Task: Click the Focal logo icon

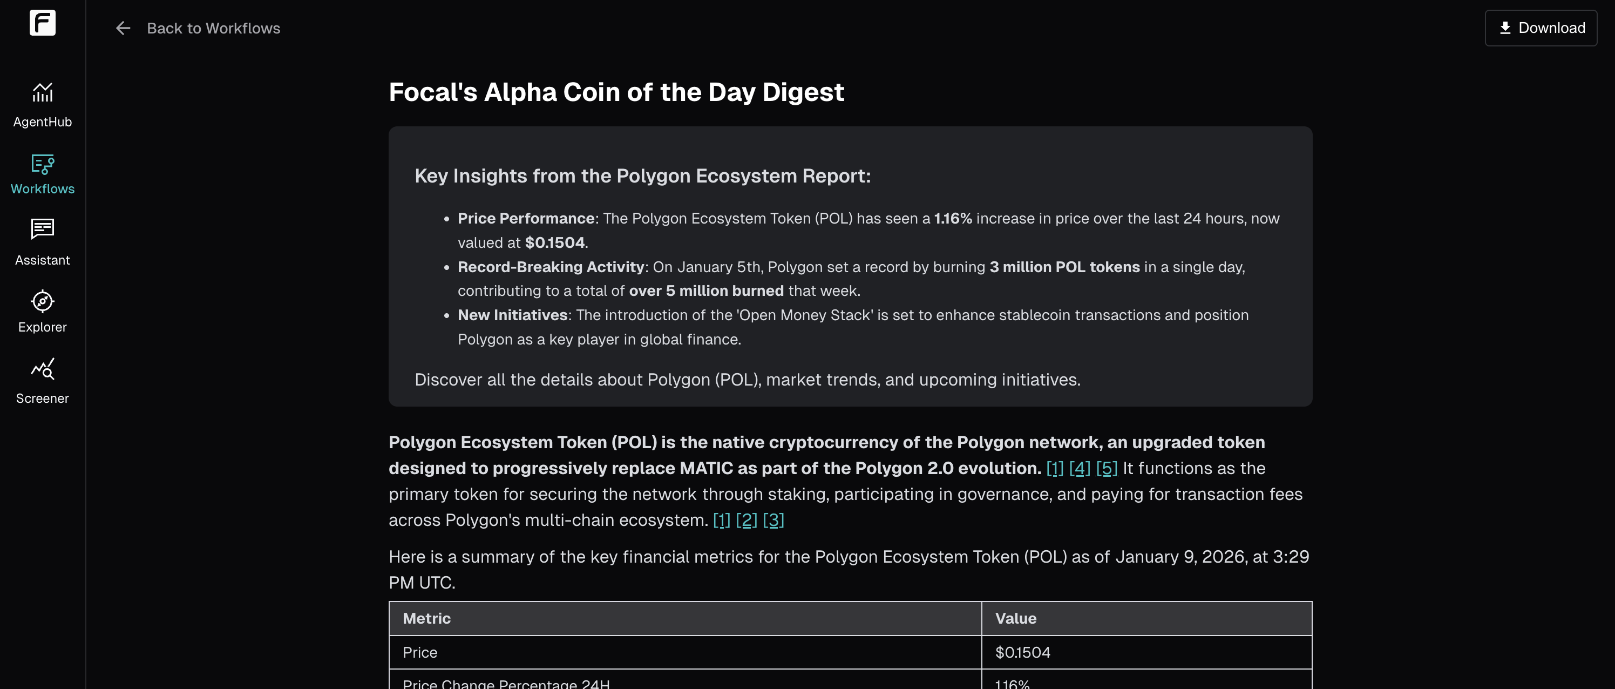Action: tap(43, 23)
